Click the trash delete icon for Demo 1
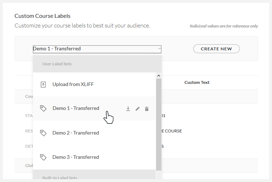Viewport: 272px width, 182px height. point(147,109)
